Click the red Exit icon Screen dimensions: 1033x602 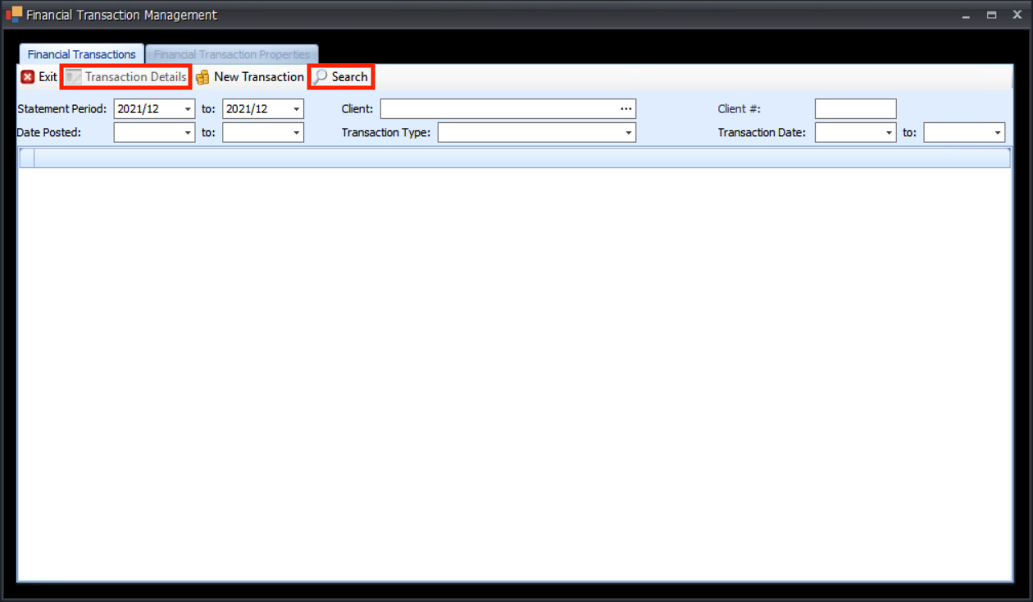pos(28,77)
